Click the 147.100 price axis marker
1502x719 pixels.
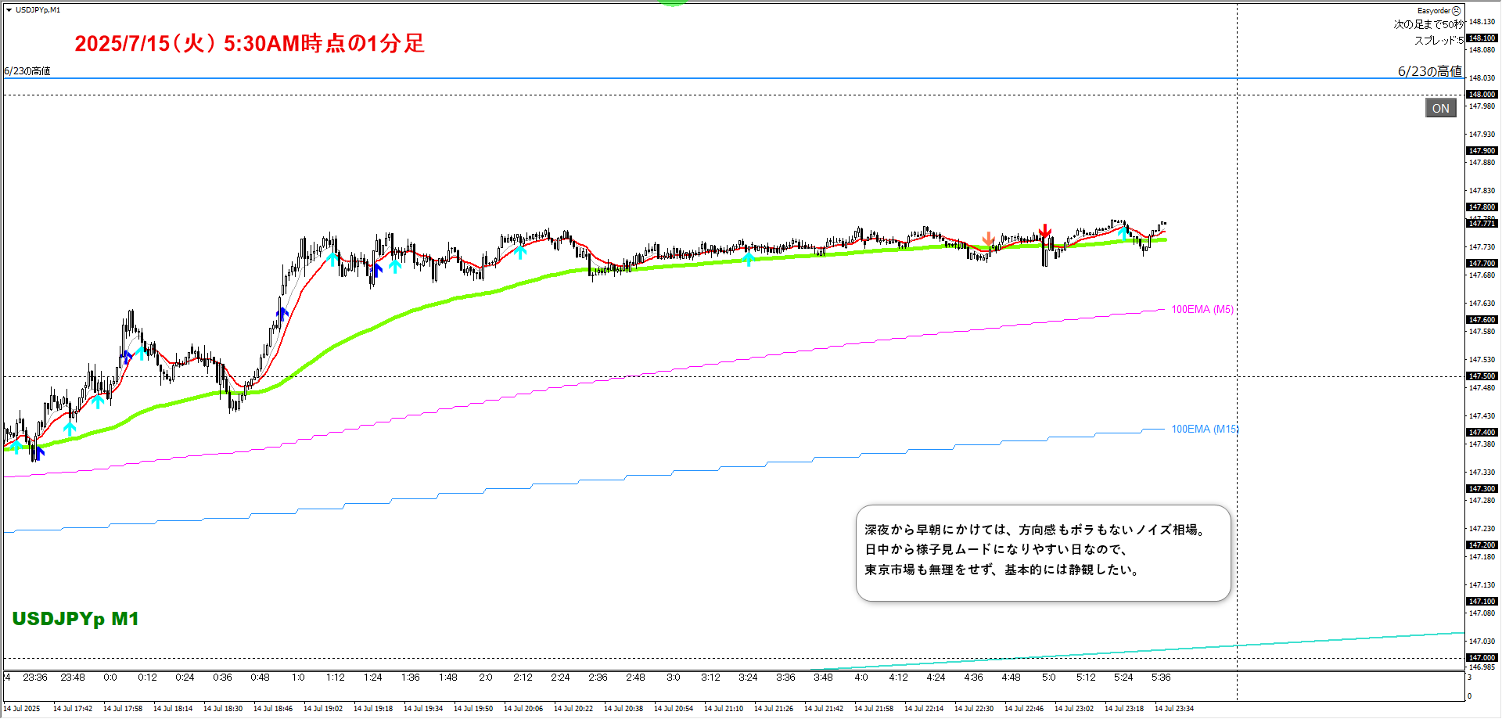coord(1482,601)
